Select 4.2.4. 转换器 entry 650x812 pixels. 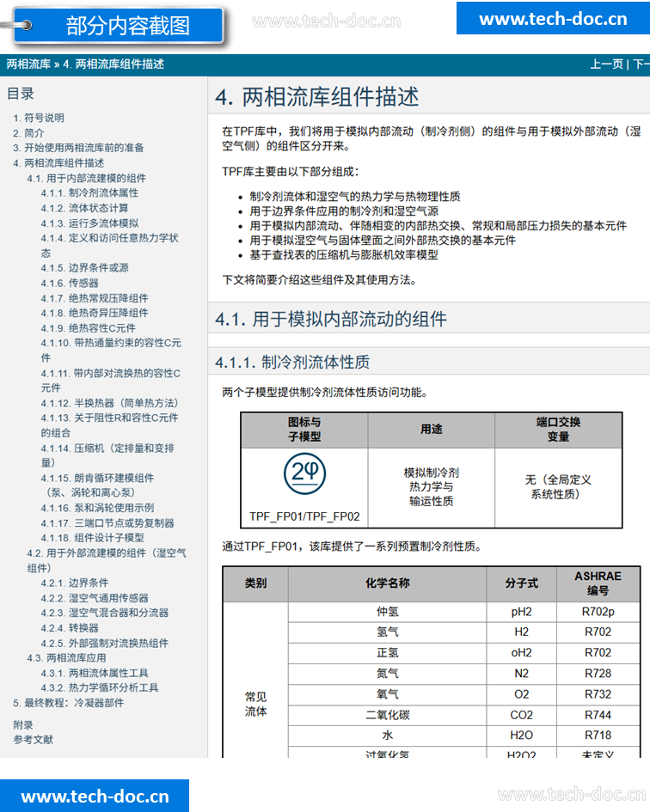[70, 627]
